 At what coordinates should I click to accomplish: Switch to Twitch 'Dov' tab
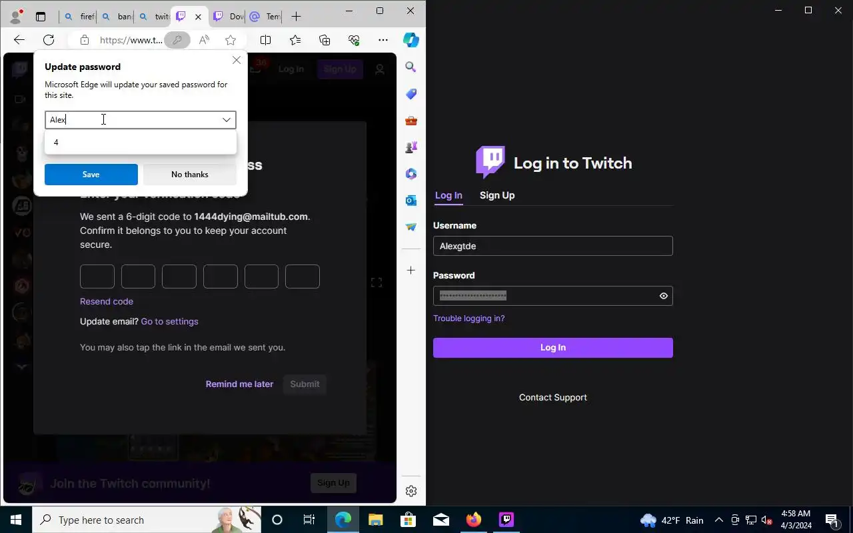coord(227,17)
